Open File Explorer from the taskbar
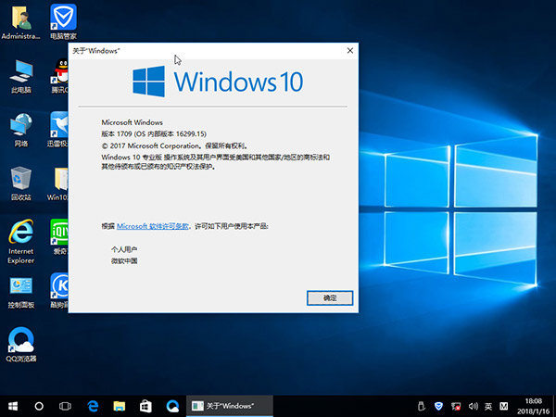This screenshot has height=417, width=556. [x=120, y=406]
